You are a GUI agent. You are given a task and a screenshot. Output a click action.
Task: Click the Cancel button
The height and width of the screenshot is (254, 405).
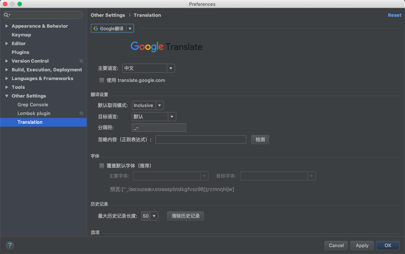point(336,246)
